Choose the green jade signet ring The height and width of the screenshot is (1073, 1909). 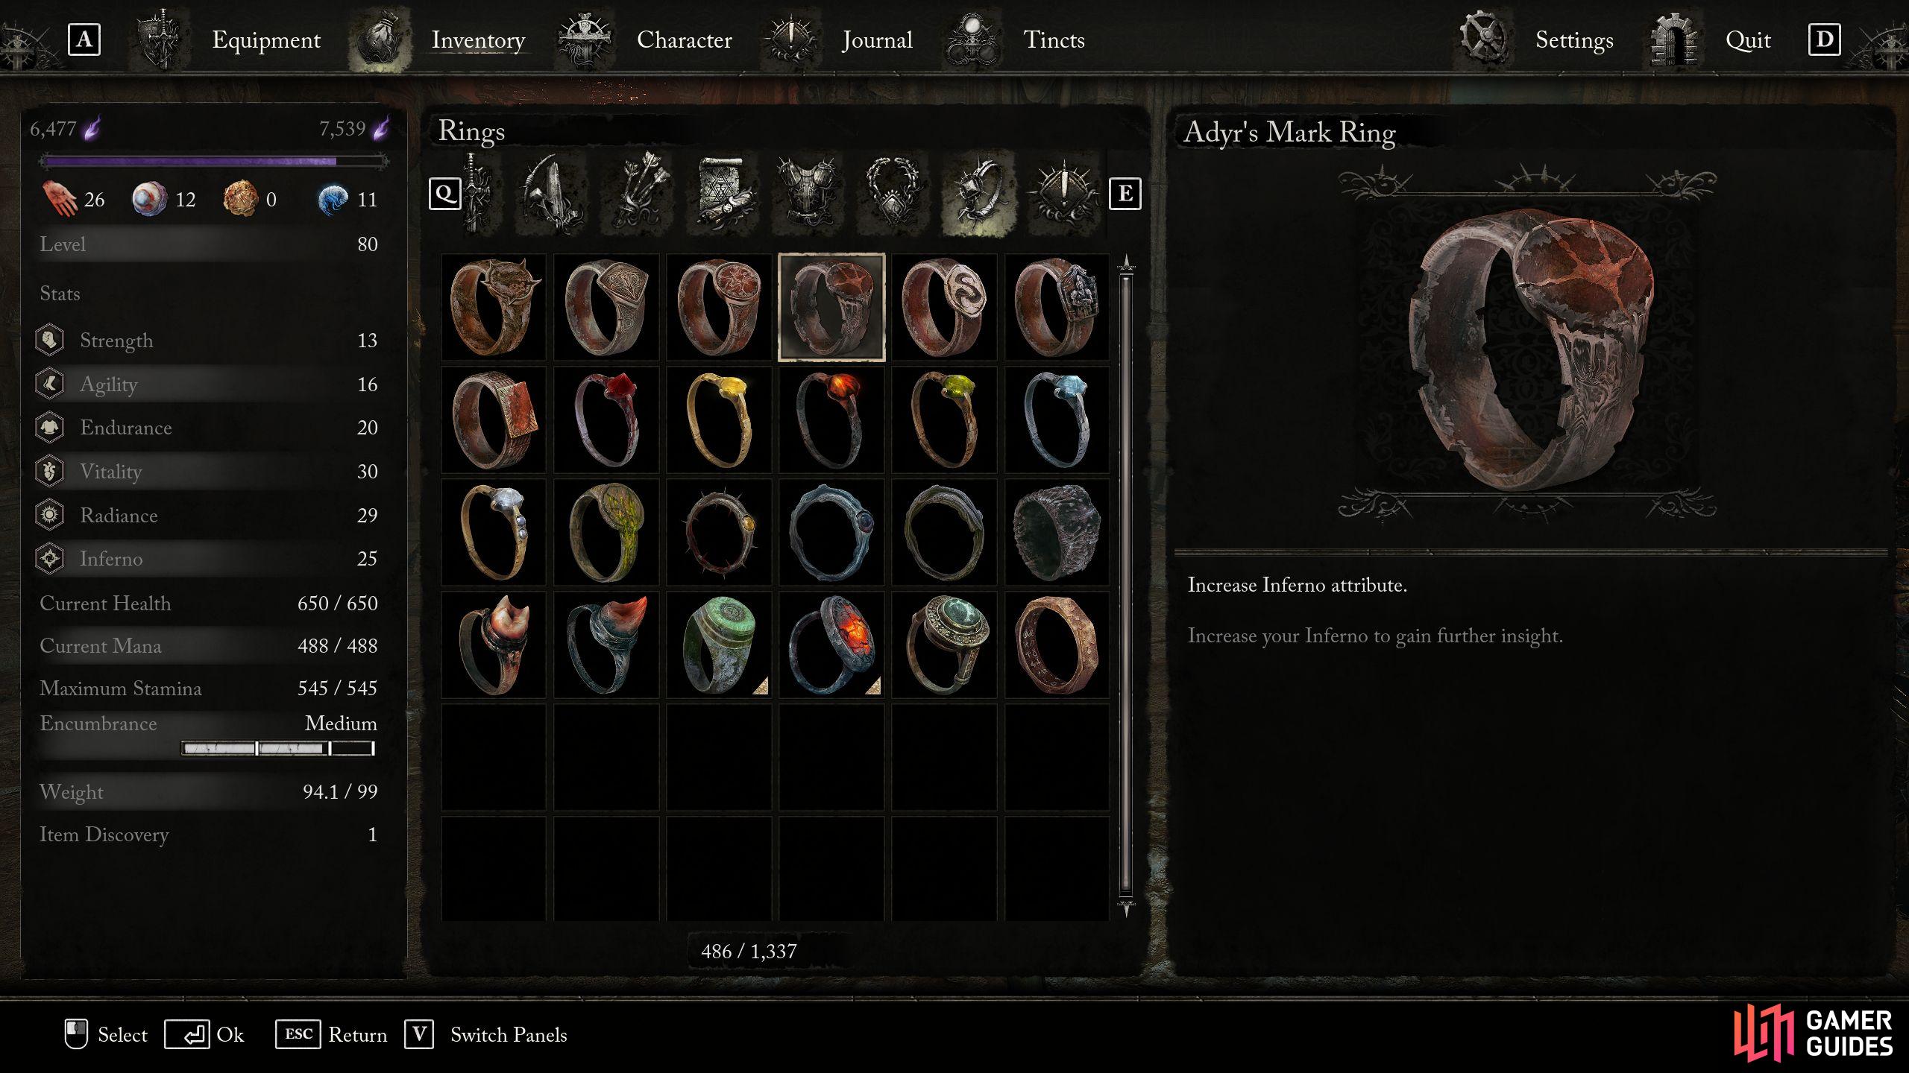(x=719, y=645)
